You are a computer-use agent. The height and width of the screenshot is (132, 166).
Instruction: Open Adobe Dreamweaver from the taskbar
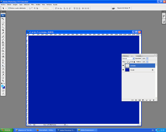pos(87,130)
